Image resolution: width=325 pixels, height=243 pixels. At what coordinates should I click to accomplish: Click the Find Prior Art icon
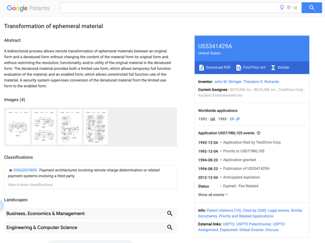point(239,67)
